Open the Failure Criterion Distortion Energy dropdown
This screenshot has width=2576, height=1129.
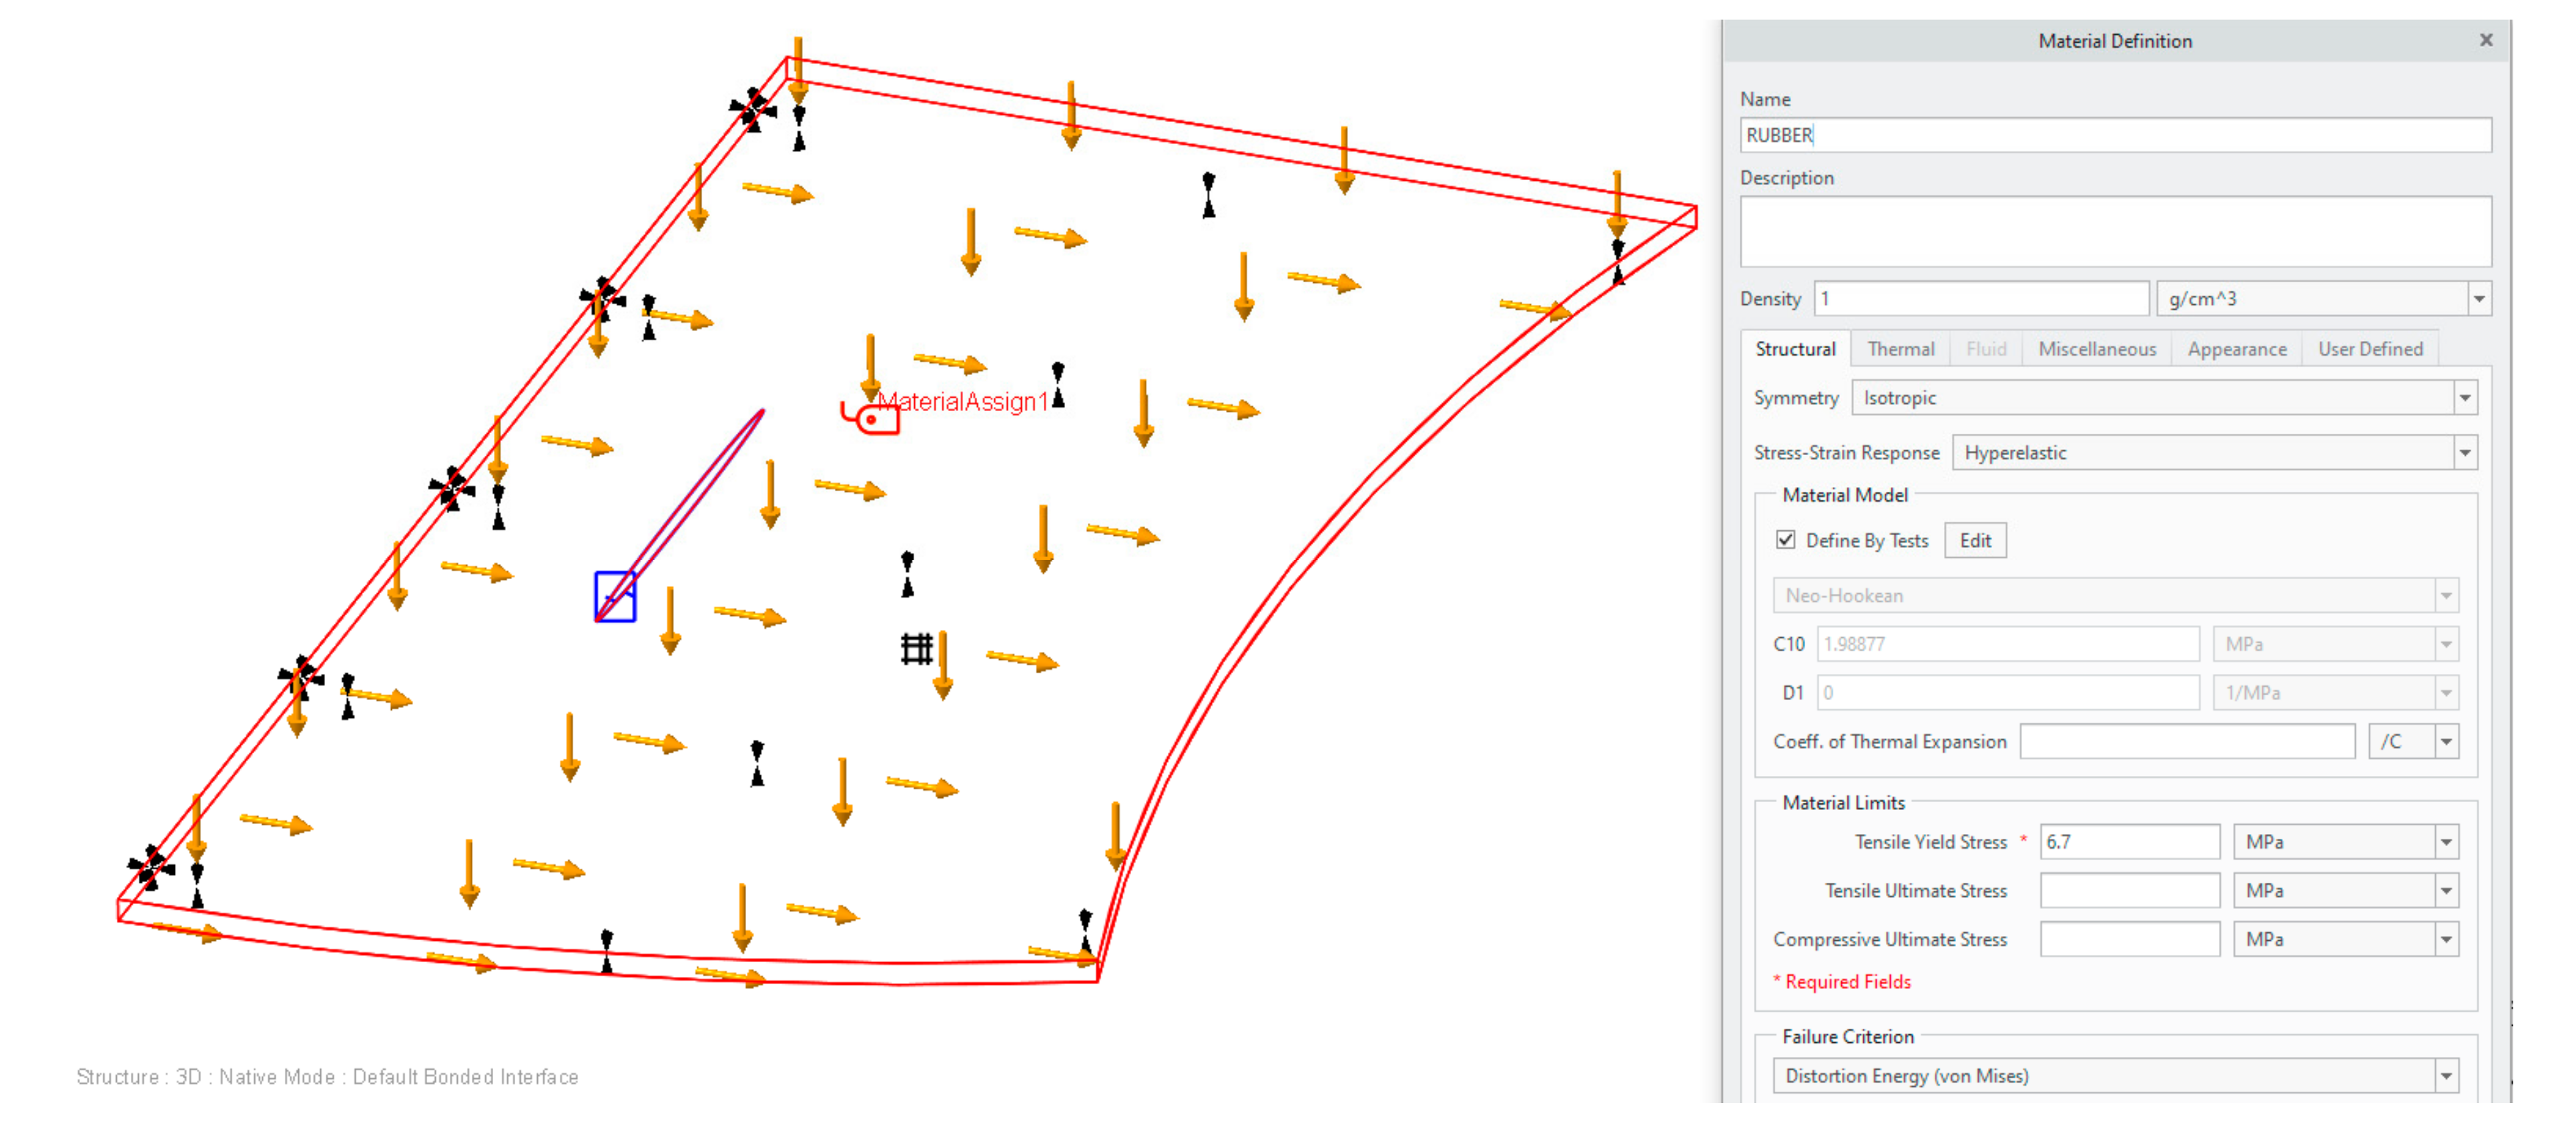point(2446,1077)
